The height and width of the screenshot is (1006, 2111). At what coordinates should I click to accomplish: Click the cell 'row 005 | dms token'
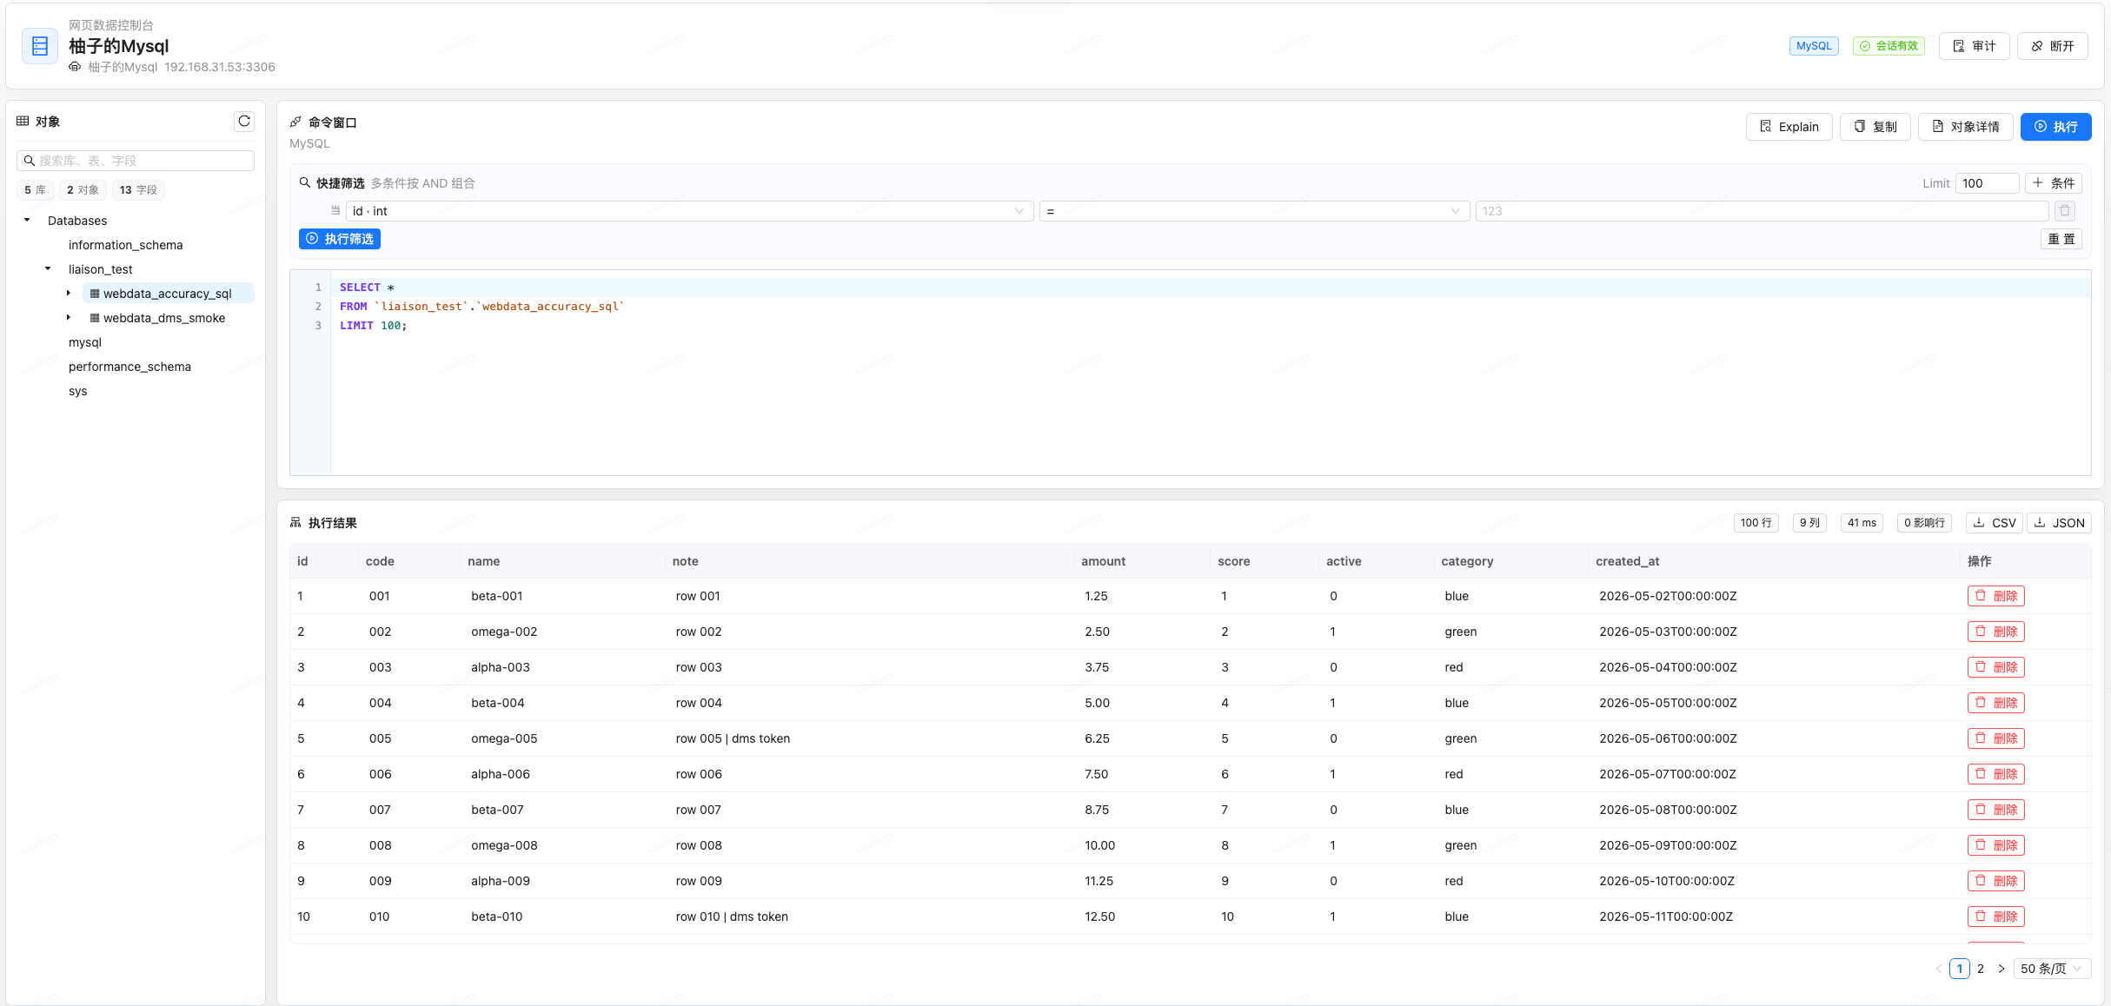(x=733, y=738)
